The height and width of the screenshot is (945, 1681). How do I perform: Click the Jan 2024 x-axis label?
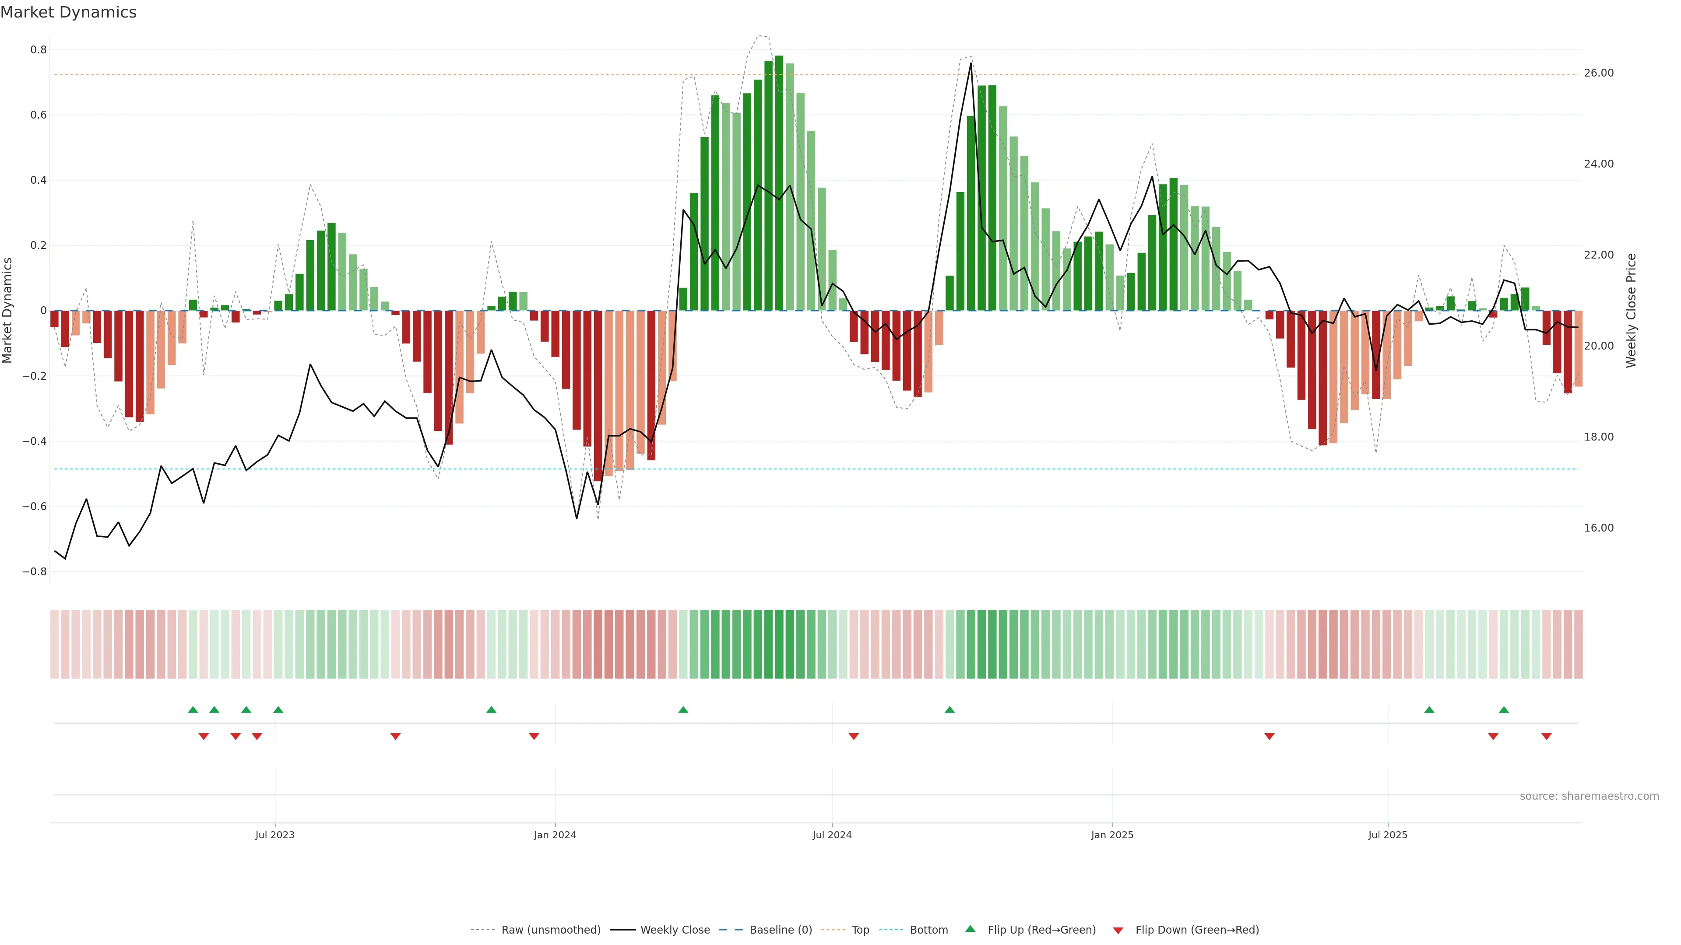click(x=555, y=835)
